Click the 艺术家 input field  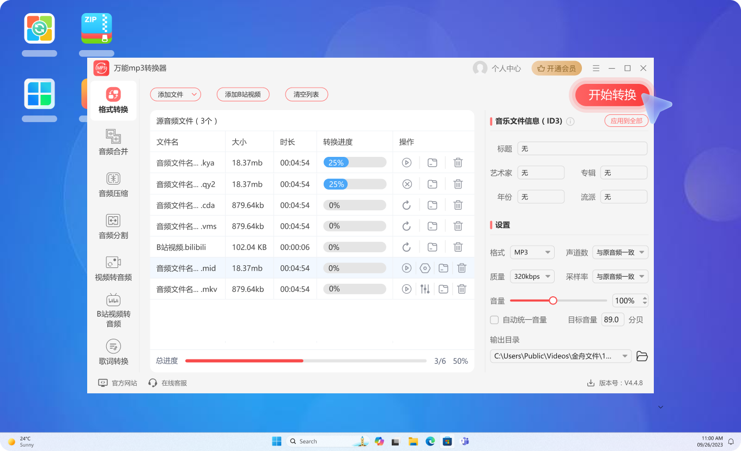coord(541,173)
